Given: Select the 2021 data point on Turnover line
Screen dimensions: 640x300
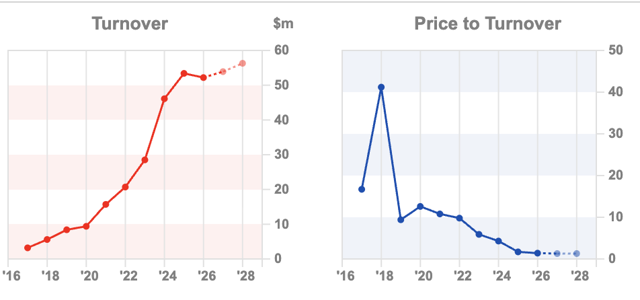Looking at the screenshot, I should 106,204.
